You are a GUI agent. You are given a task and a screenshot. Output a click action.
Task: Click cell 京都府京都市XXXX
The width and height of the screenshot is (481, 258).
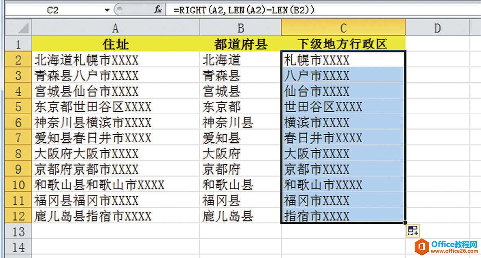pos(116,169)
